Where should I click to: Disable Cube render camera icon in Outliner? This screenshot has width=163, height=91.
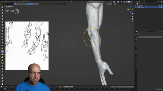point(161,6)
